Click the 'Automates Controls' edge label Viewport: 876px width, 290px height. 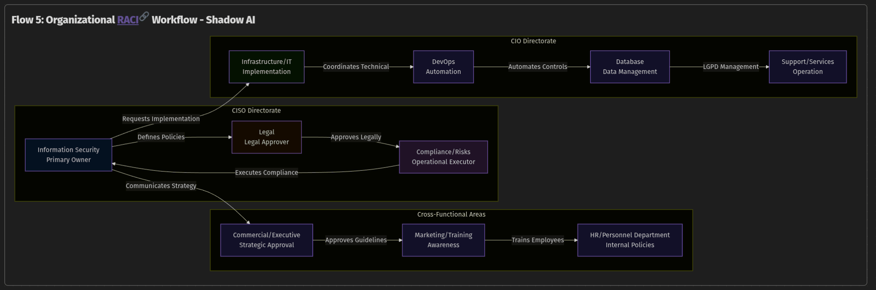[x=537, y=67]
